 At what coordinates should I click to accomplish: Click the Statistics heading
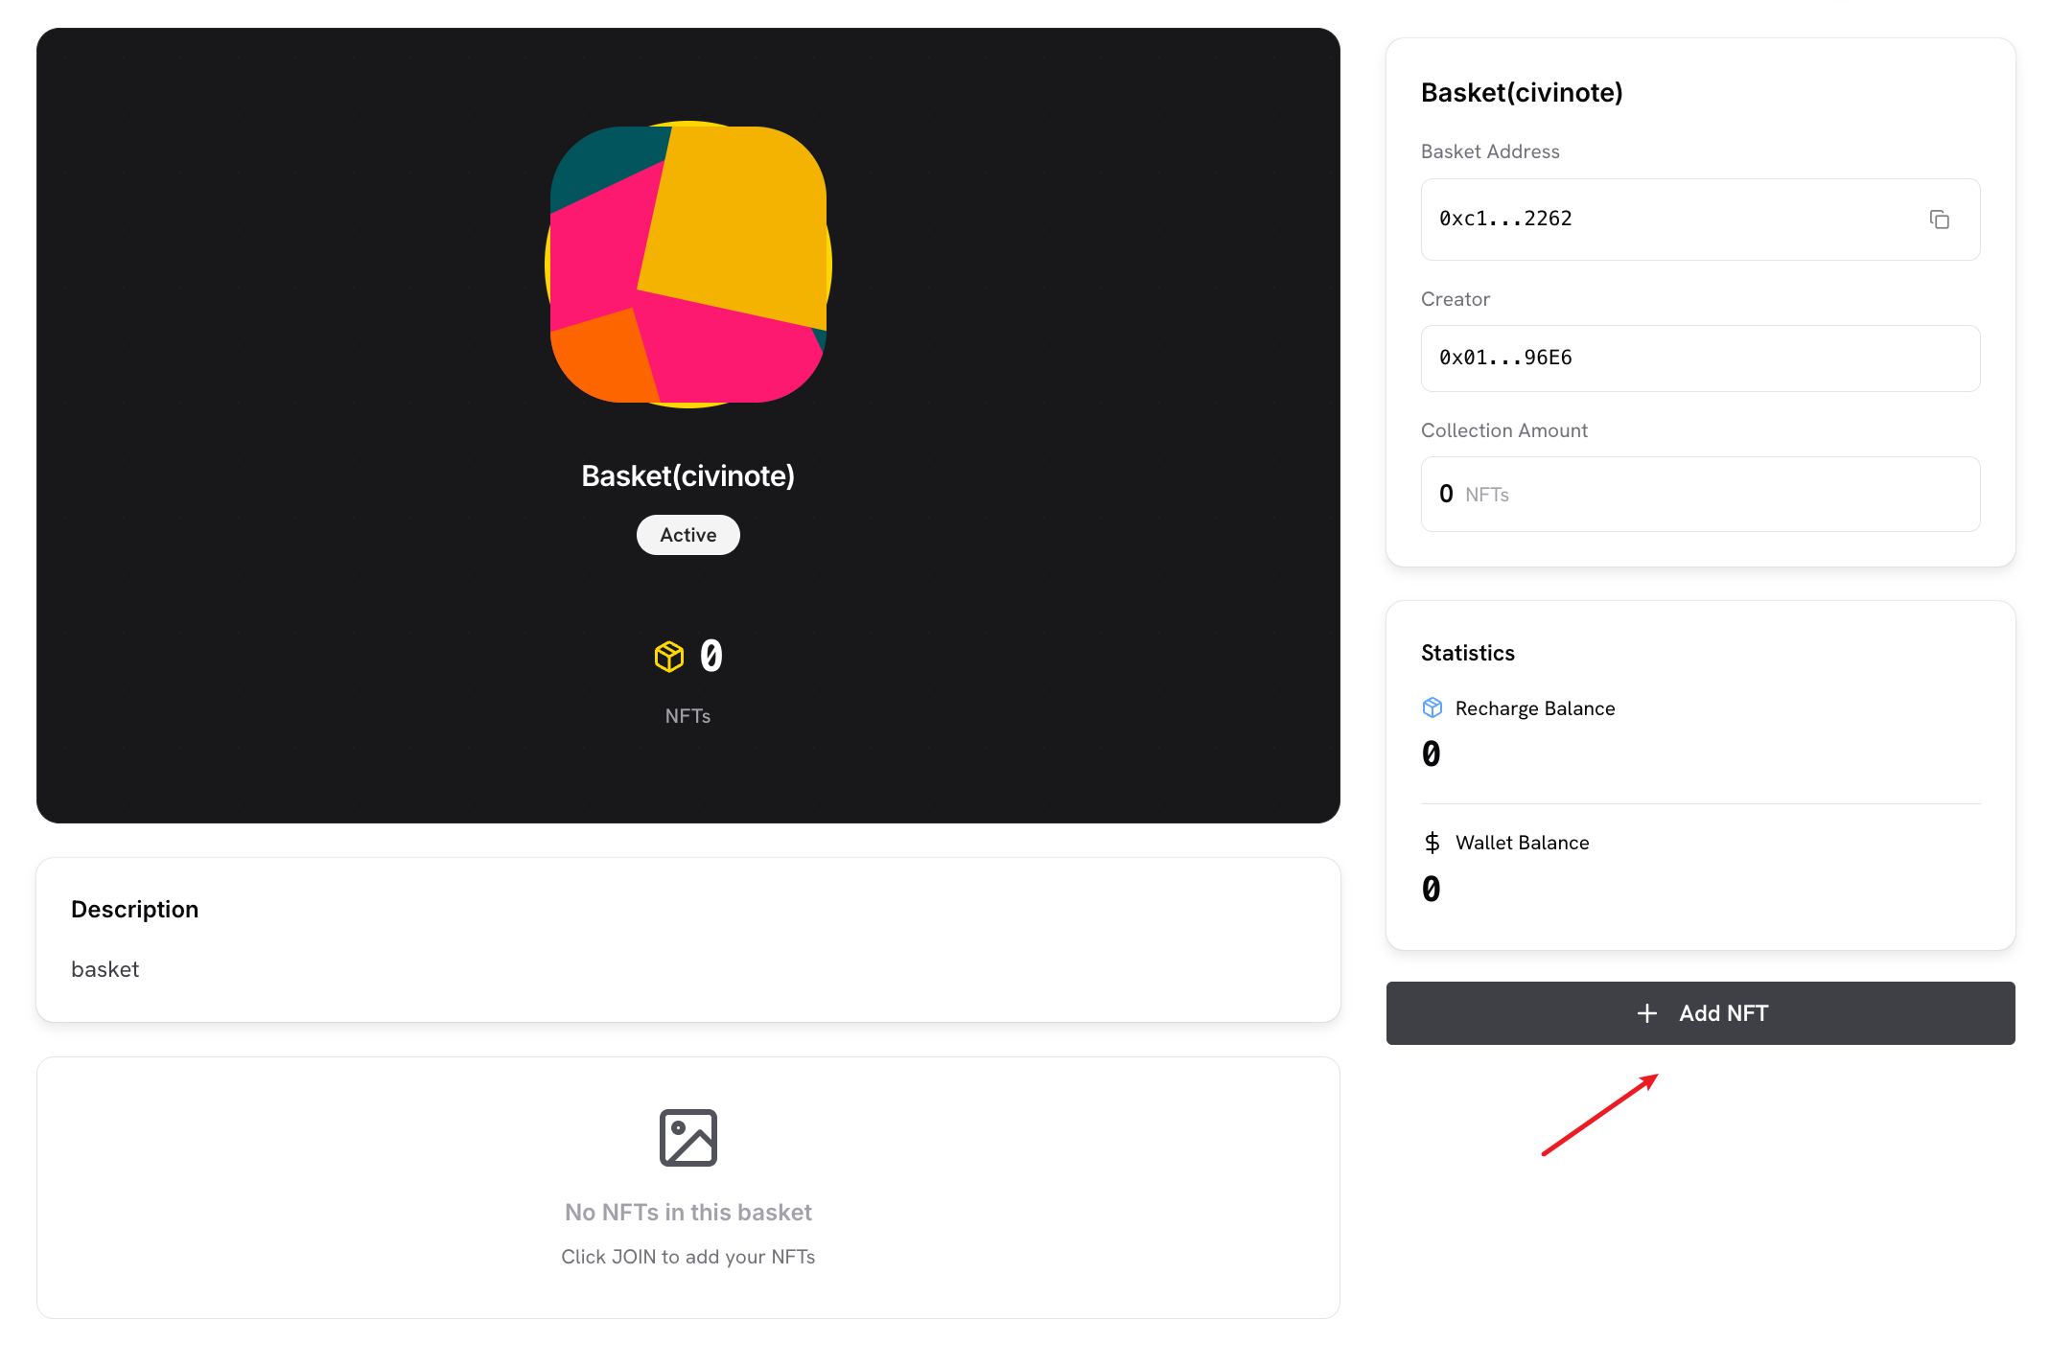(1467, 654)
